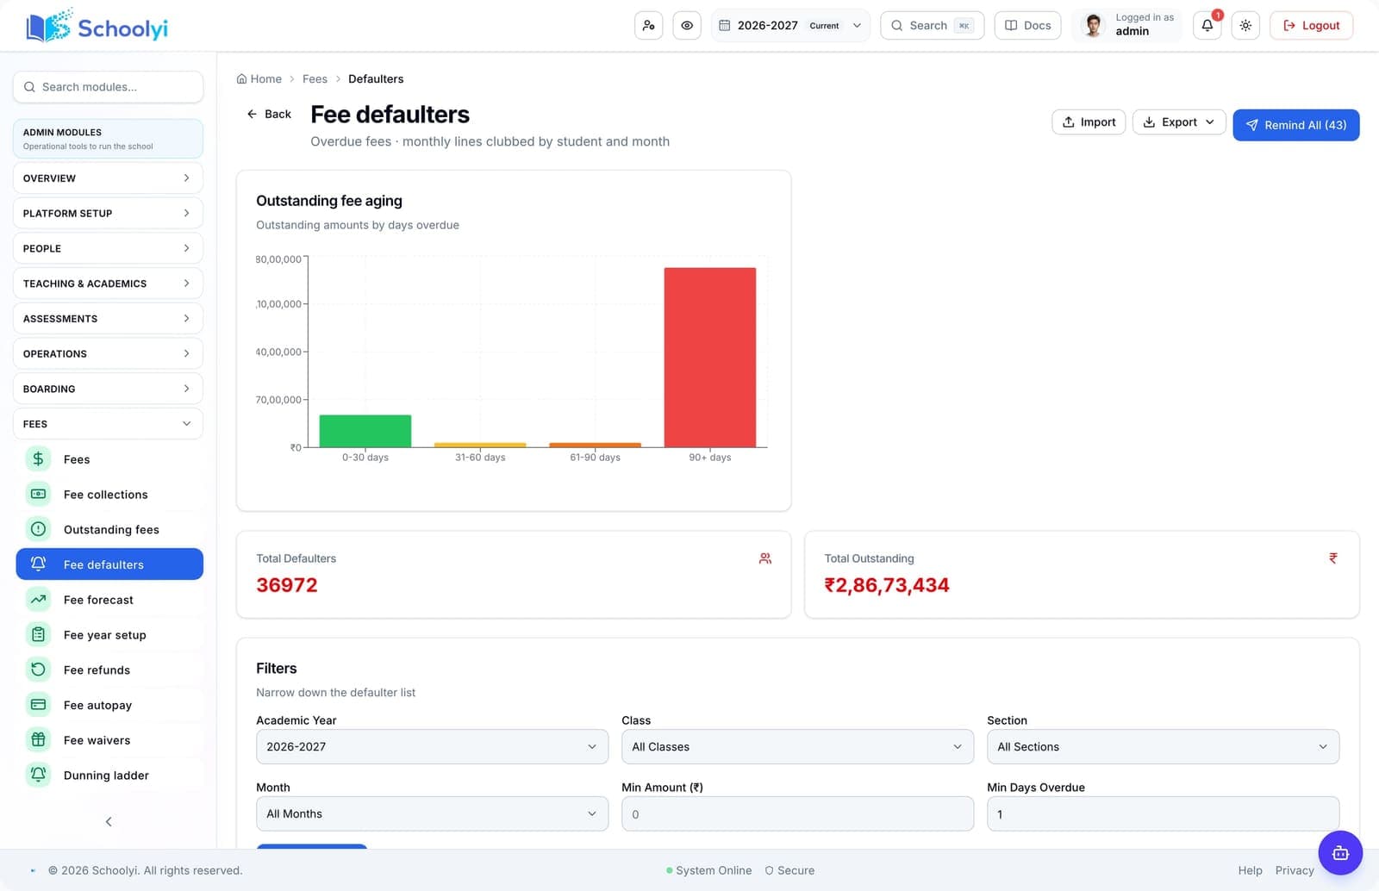Open the Export dropdown

[1179, 121]
